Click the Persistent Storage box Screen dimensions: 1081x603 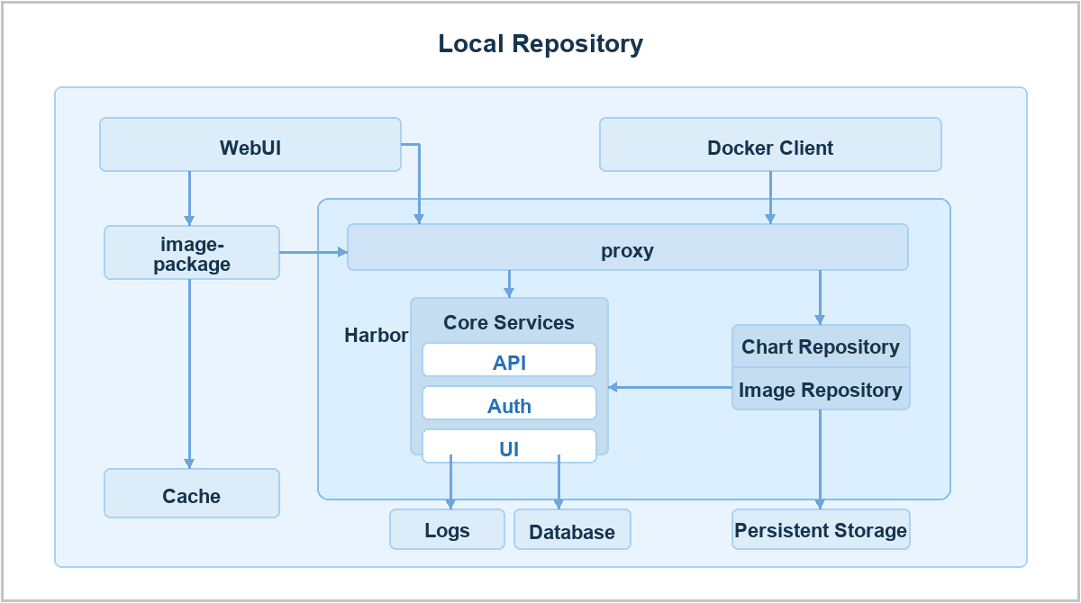point(821,529)
